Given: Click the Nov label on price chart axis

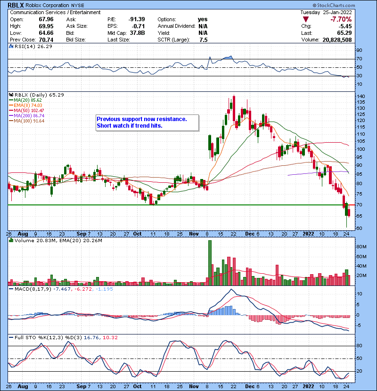Looking at the screenshot, I should (194, 234).
